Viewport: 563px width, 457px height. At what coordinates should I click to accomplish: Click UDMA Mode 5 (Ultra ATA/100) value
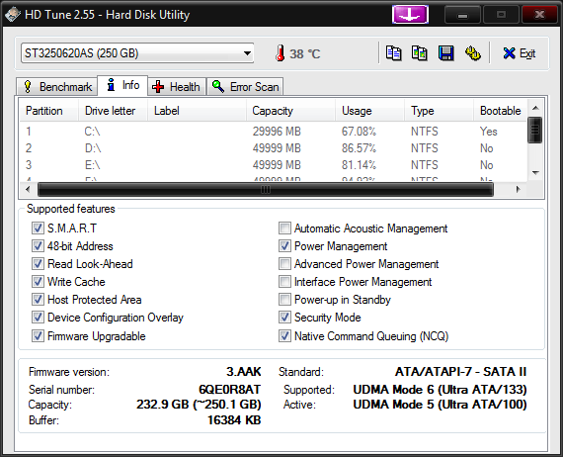click(440, 405)
